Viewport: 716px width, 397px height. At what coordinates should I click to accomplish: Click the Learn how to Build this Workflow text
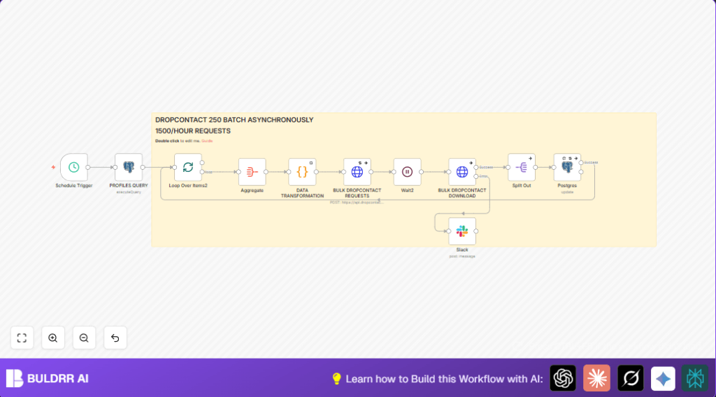coord(444,379)
